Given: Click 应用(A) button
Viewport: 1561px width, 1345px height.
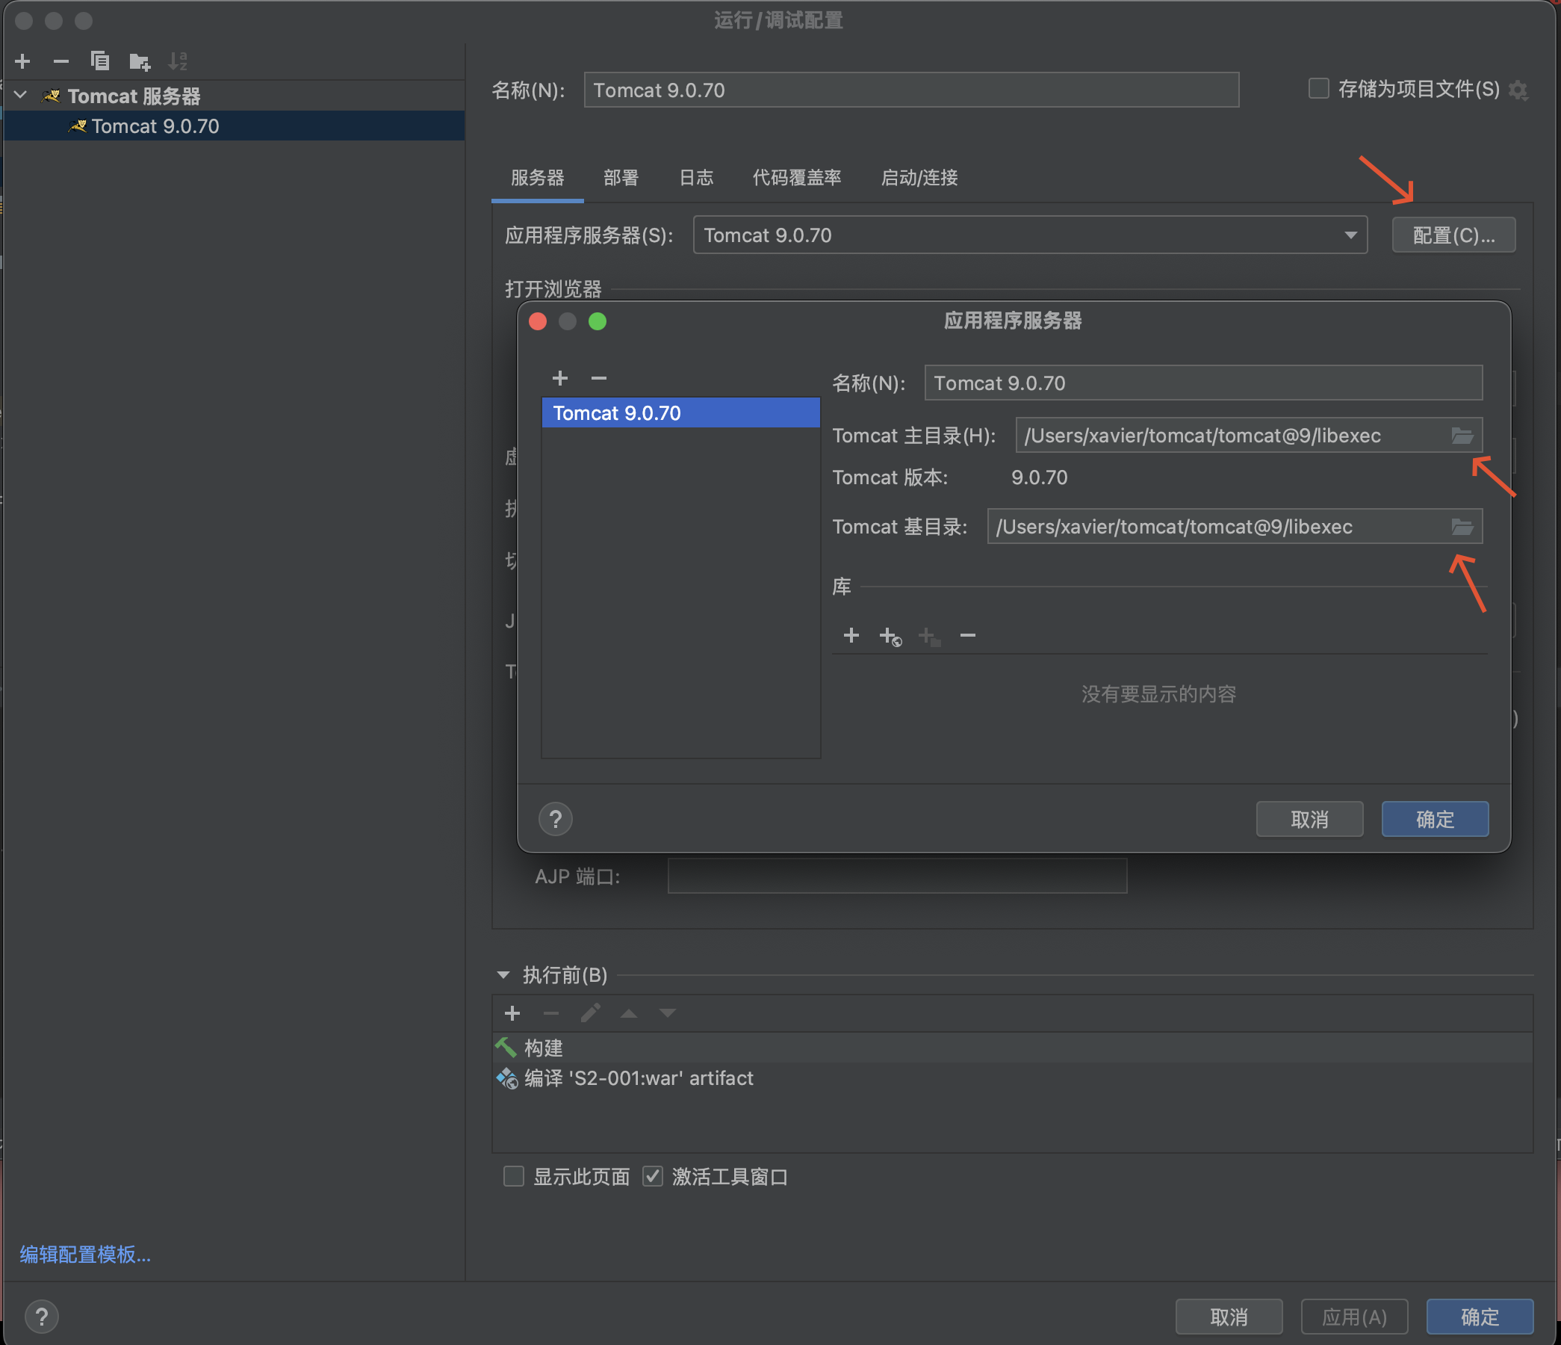Looking at the screenshot, I should (x=1354, y=1317).
